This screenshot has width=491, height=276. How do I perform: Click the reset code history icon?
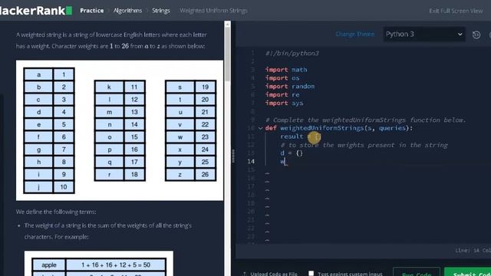pyautogui.click(x=476, y=34)
